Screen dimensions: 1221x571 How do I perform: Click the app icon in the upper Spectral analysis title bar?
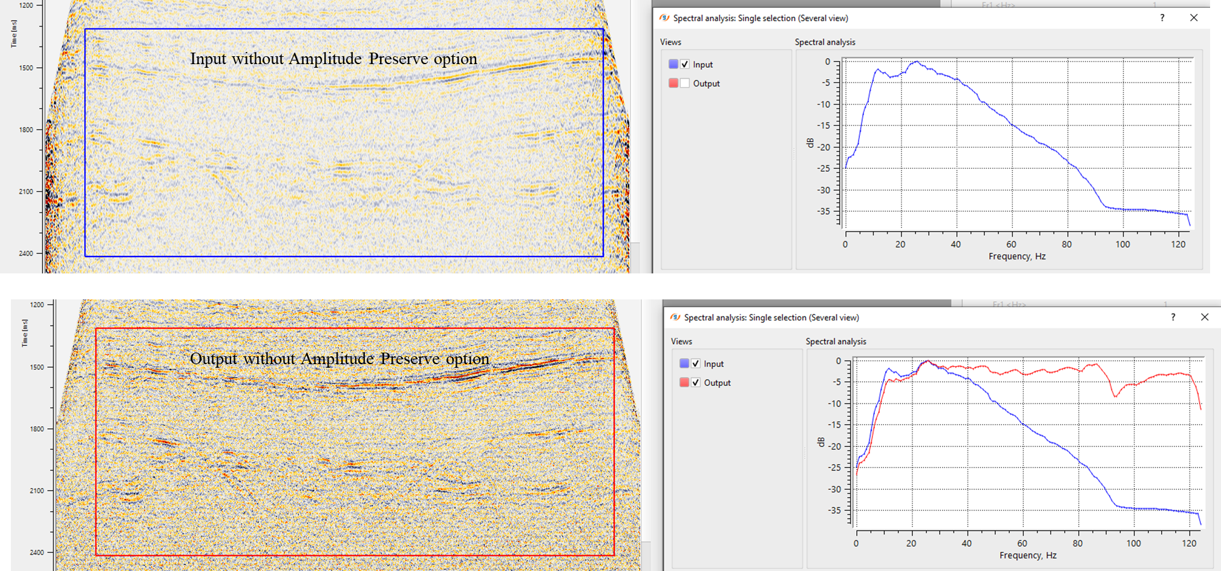664,18
